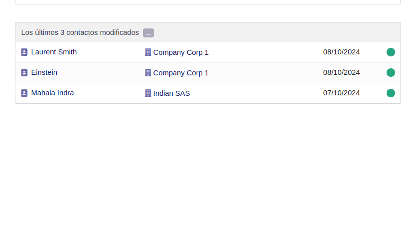Open the Einstein contact
The image size is (411, 230).
click(x=44, y=72)
